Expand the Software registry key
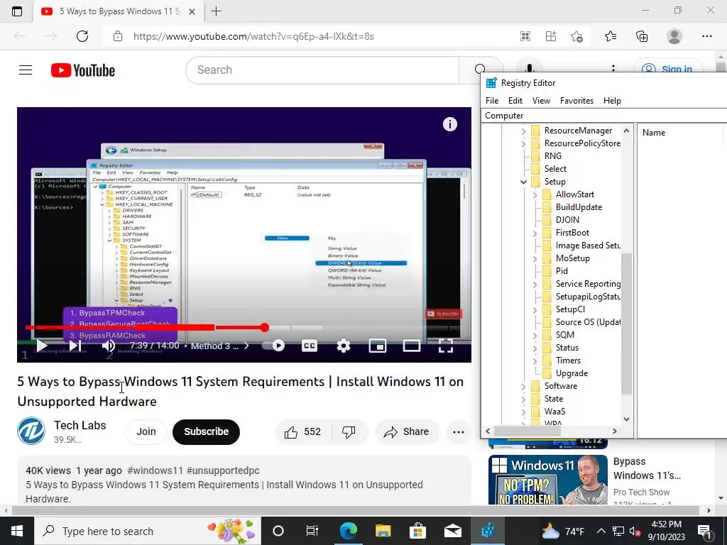This screenshot has height=545, width=727. 523,386
